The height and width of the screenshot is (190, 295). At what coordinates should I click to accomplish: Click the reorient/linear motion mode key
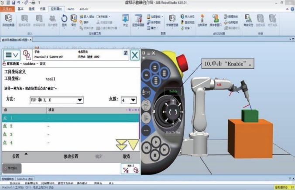(x=146, y=105)
